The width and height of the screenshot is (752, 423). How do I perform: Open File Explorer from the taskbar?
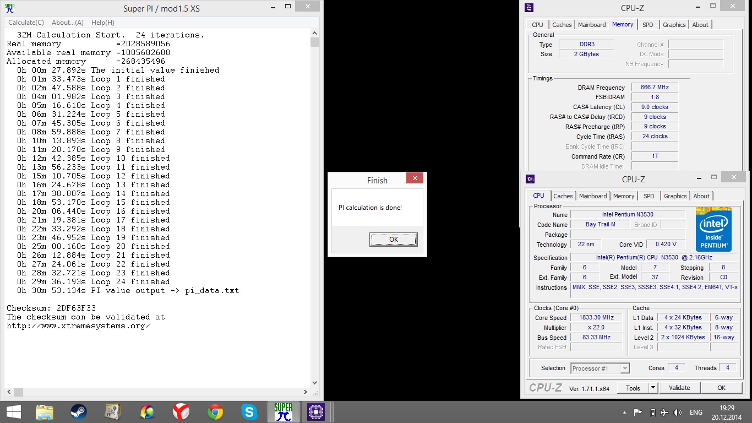point(44,412)
